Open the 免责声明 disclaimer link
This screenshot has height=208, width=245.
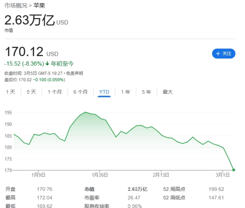(74, 73)
